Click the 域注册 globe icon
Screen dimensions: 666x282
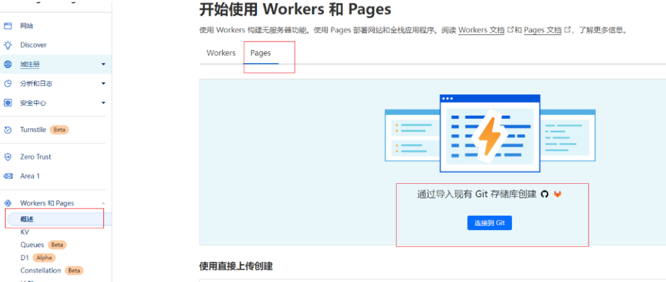pos(8,64)
